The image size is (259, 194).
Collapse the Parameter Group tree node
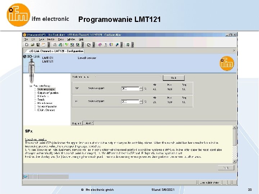point(31,86)
